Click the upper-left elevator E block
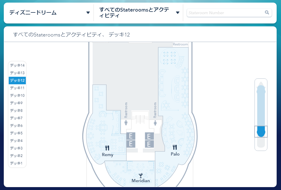 click(131, 136)
